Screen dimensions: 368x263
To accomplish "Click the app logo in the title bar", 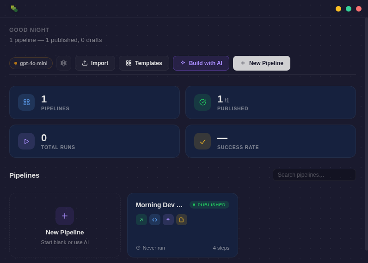I will (14, 9).
